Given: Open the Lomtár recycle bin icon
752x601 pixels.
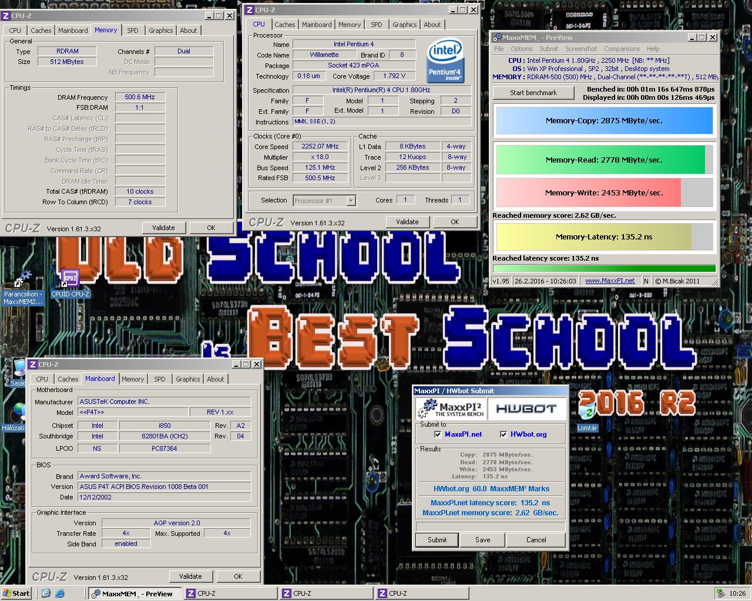Looking at the screenshot, I should (587, 417).
